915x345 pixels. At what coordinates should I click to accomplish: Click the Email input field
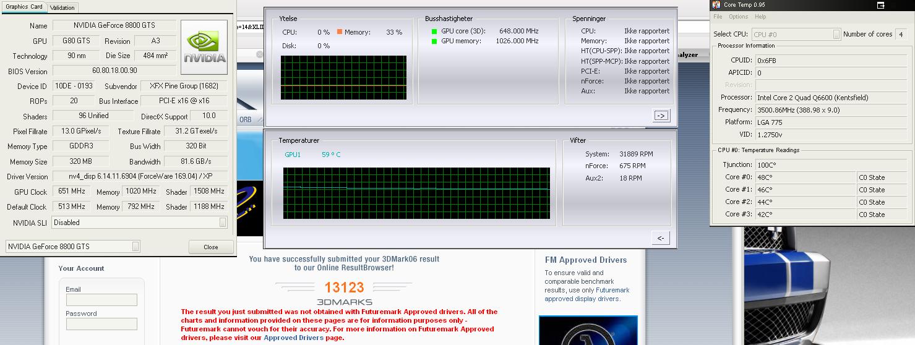[x=101, y=300]
